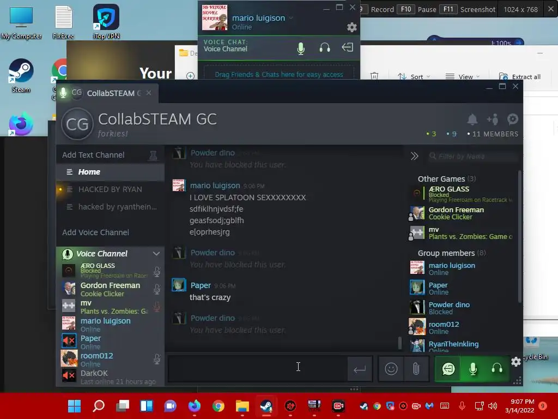Screen dimensions: 558x419
Task: Select RyanTheInkling in Group members
Action: 461,345
